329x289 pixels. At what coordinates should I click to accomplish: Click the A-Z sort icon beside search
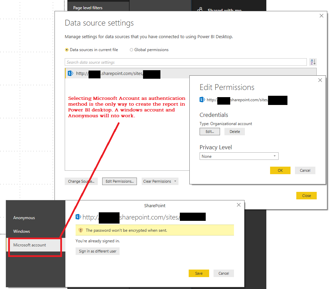[x=313, y=62]
